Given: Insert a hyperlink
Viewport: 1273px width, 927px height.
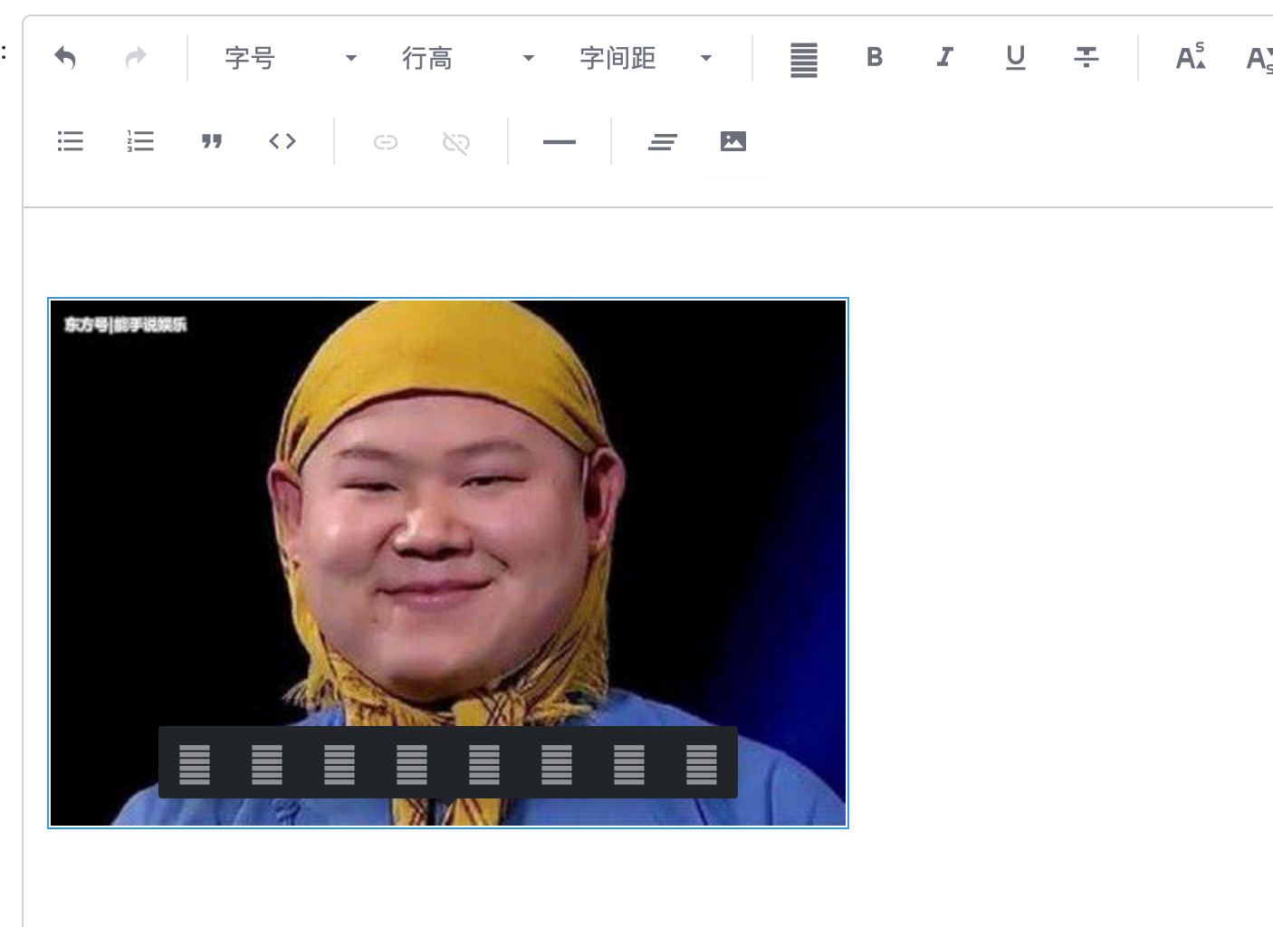Looking at the screenshot, I should 385,141.
